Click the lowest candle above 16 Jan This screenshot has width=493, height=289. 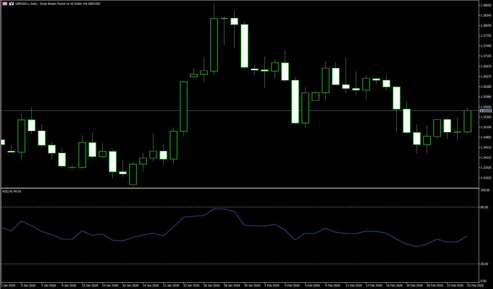[133, 174]
